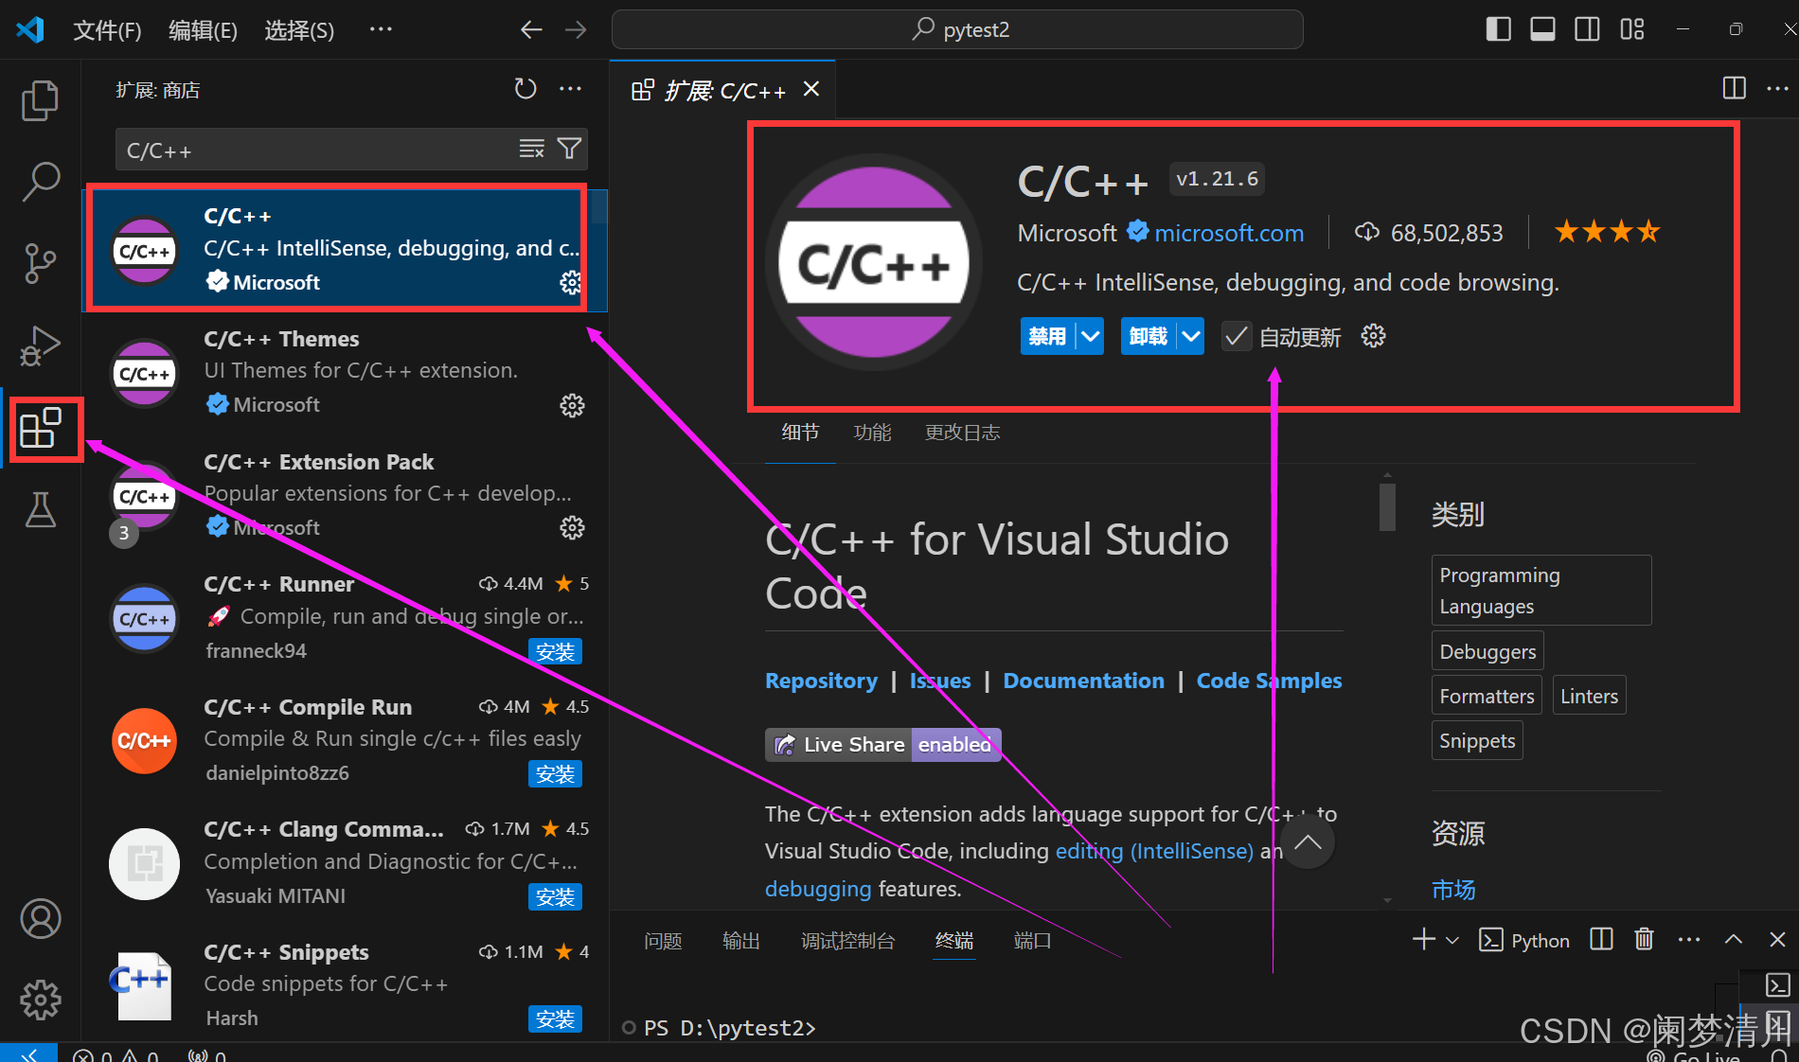This screenshot has height=1062, width=1799.
Task: Switch to the Changelog tab
Action: (962, 433)
